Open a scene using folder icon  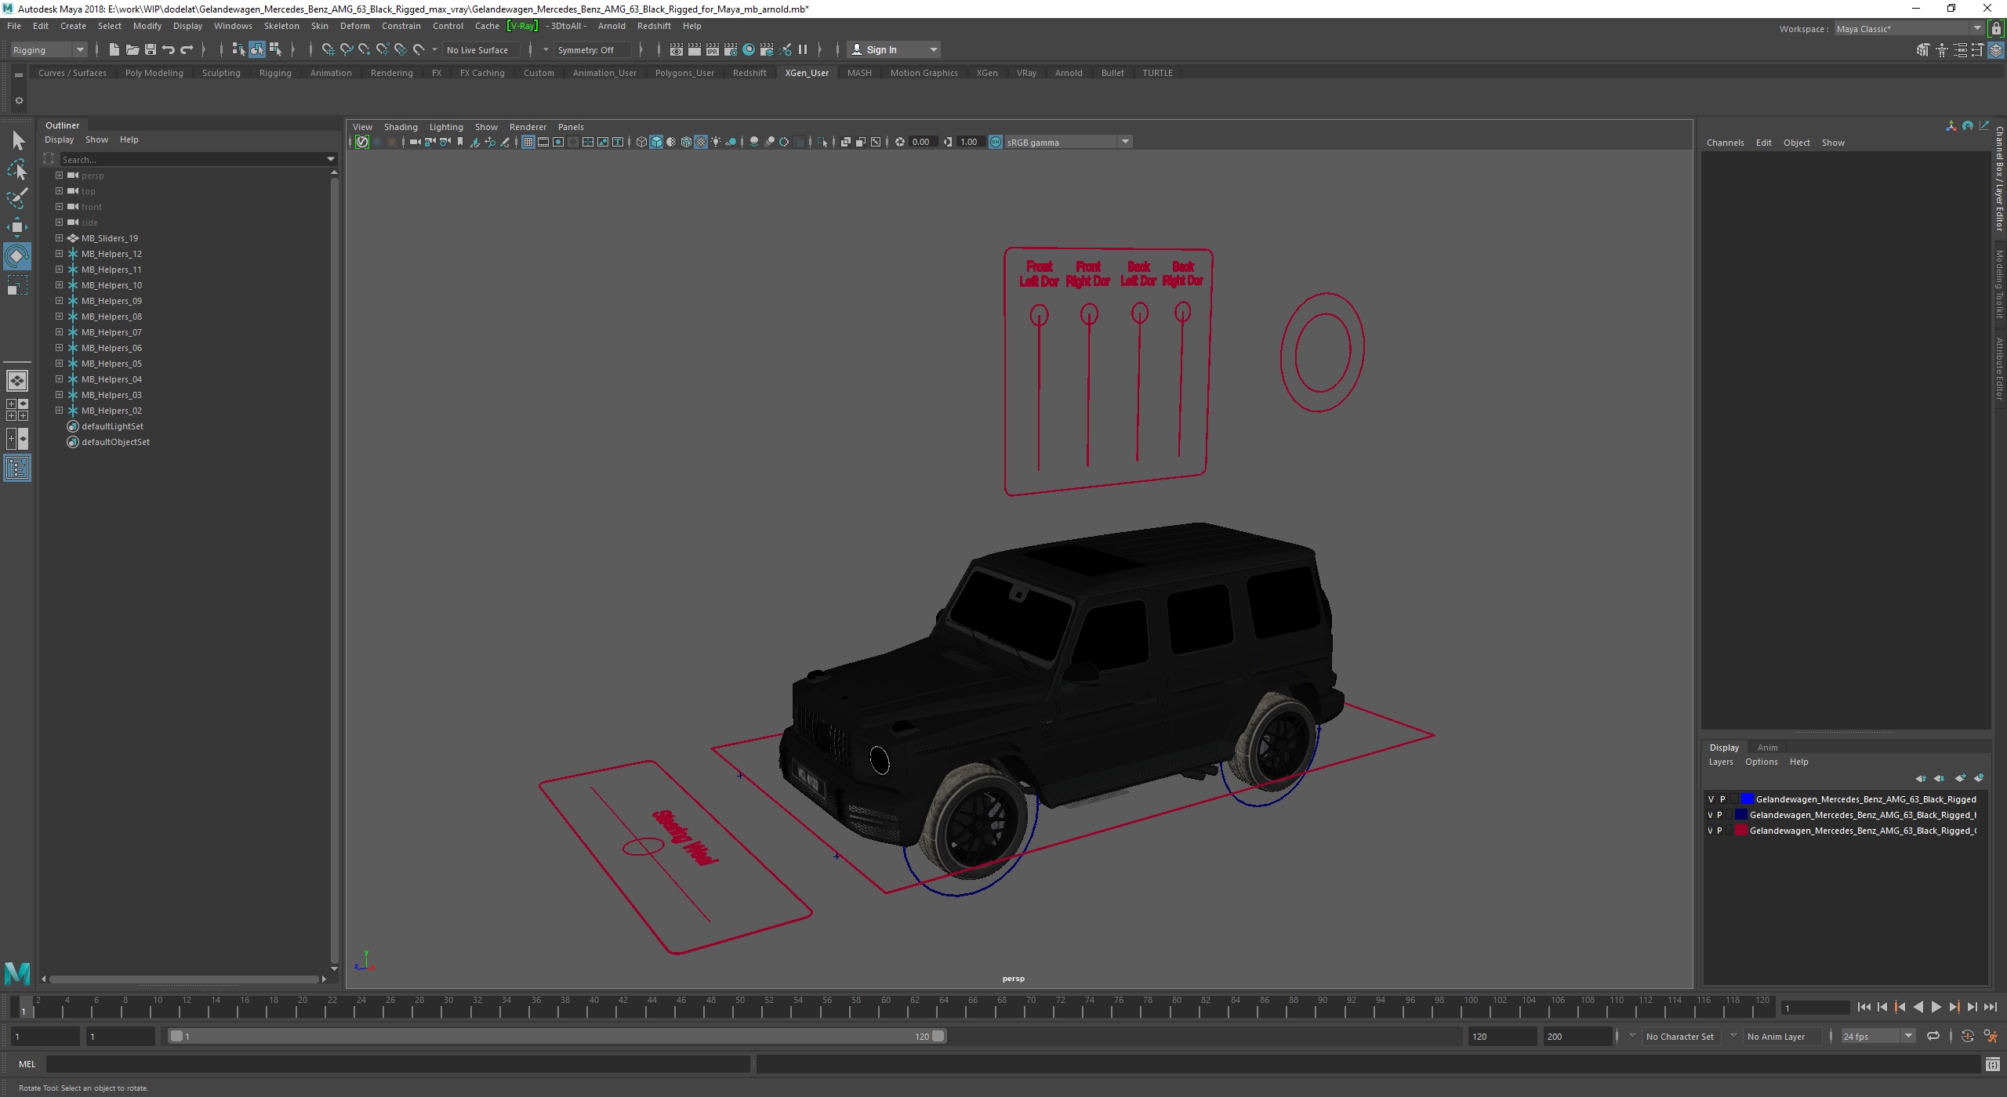click(132, 49)
